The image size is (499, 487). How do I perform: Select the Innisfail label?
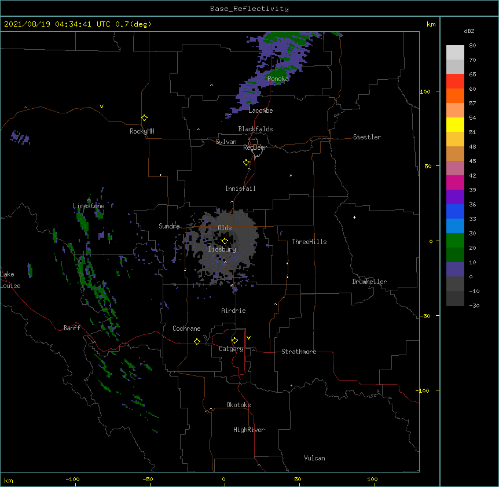[240, 189]
